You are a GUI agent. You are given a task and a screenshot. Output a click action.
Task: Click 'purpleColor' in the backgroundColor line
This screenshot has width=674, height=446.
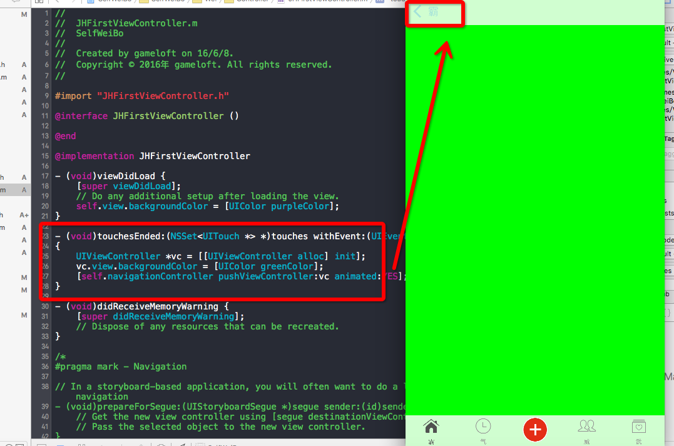(x=300, y=206)
